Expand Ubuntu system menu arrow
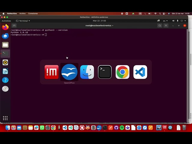The image size is (192, 144). (x=185, y=21)
